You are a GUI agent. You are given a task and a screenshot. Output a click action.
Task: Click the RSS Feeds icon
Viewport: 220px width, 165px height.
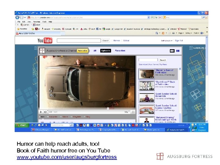163,33
